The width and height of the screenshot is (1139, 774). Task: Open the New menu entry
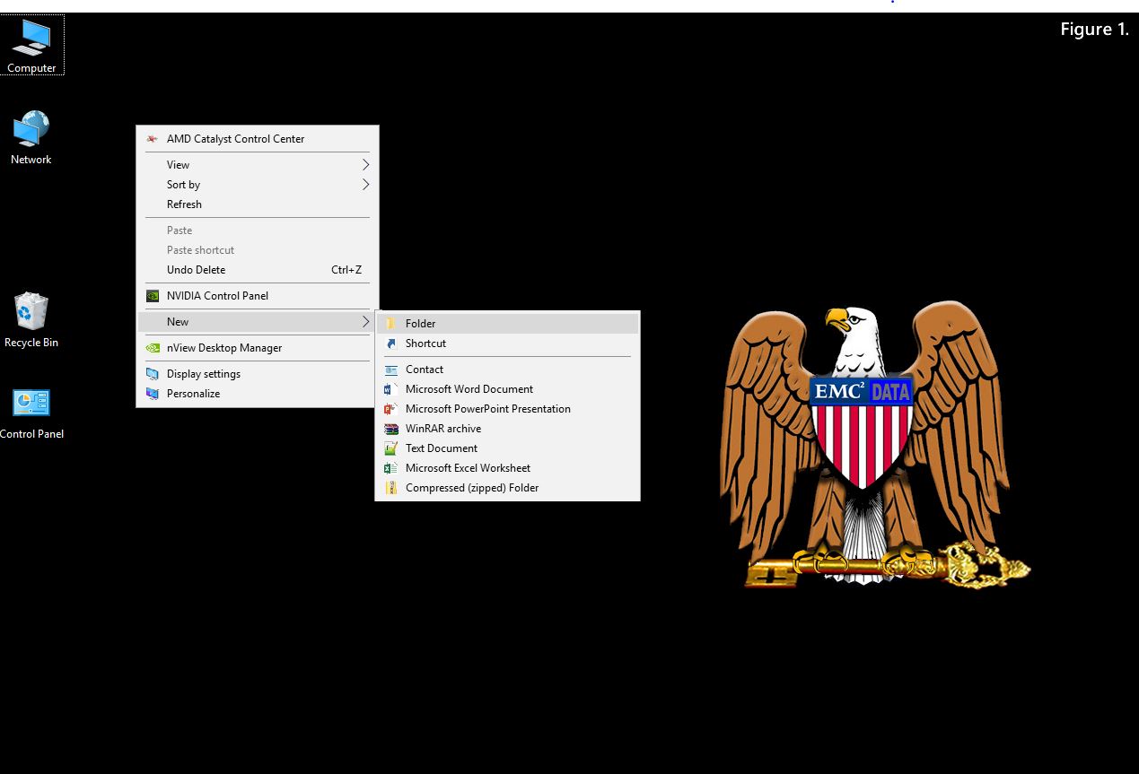pyautogui.click(x=258, y=322)
